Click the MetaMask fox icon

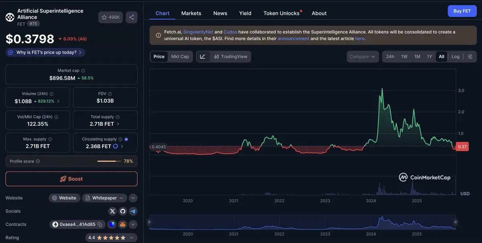(x=123, y=225)
